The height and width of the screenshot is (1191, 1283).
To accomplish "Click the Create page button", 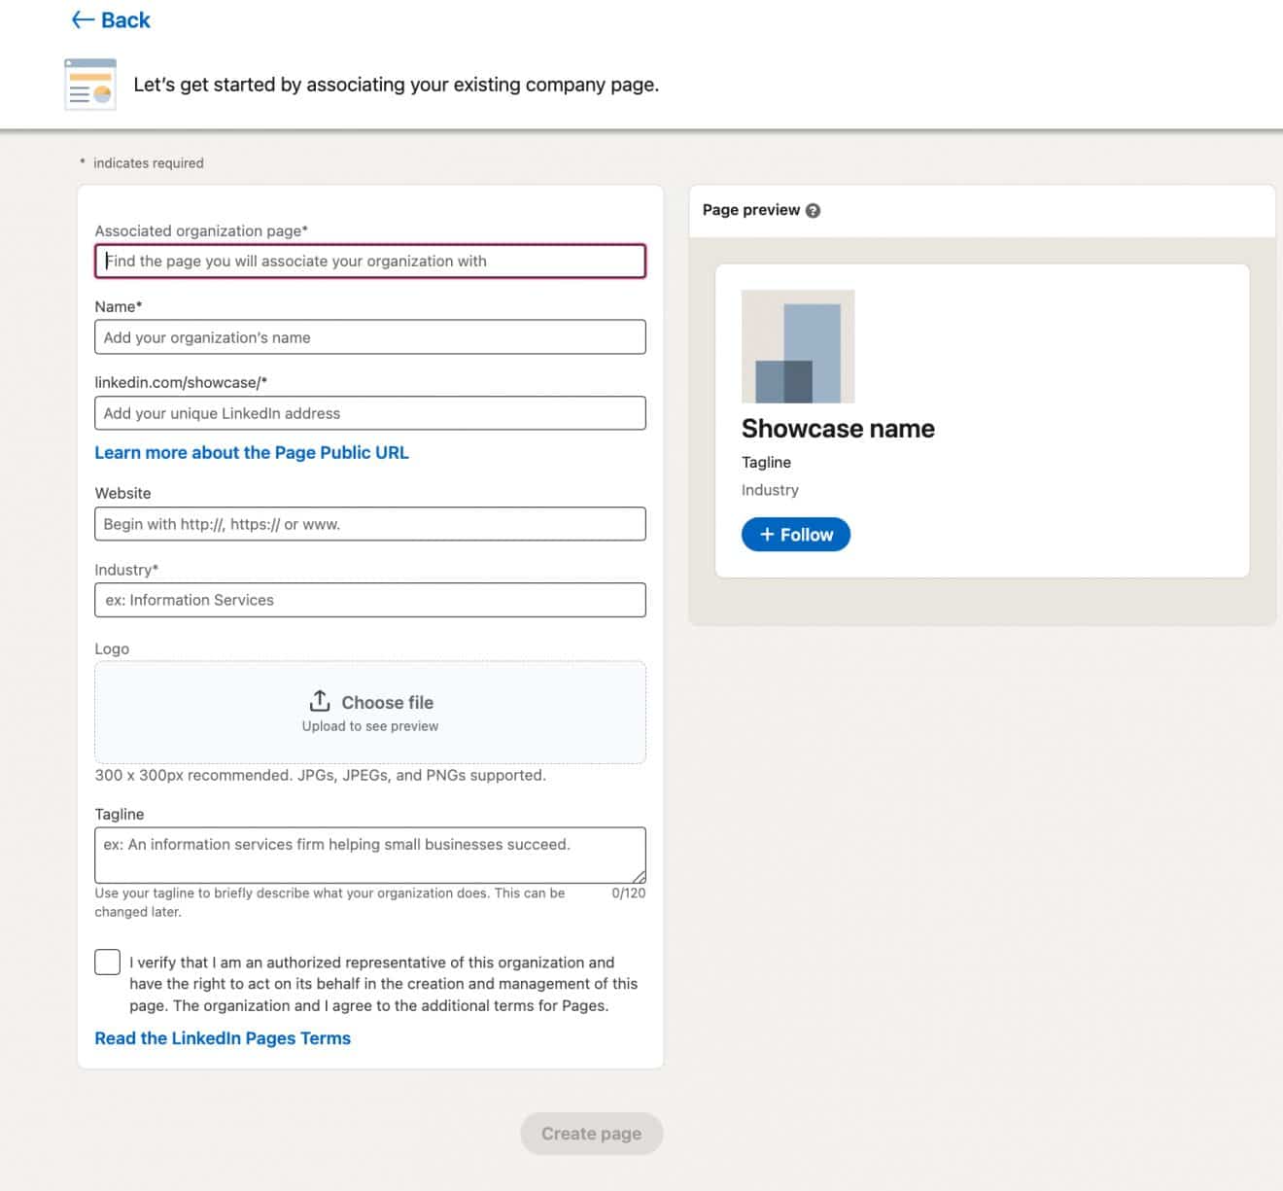I will [x=591, y=1133].
